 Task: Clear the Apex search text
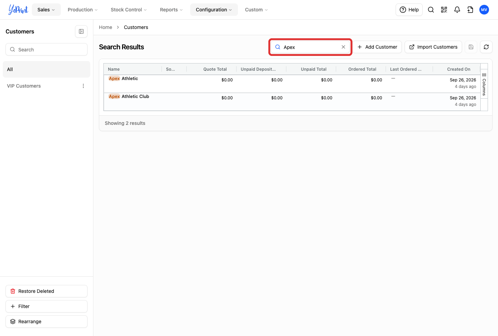coord(343,47)
